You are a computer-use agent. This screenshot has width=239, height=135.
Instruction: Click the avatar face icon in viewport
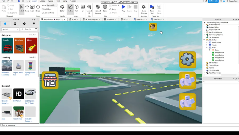tap(153, 27)
